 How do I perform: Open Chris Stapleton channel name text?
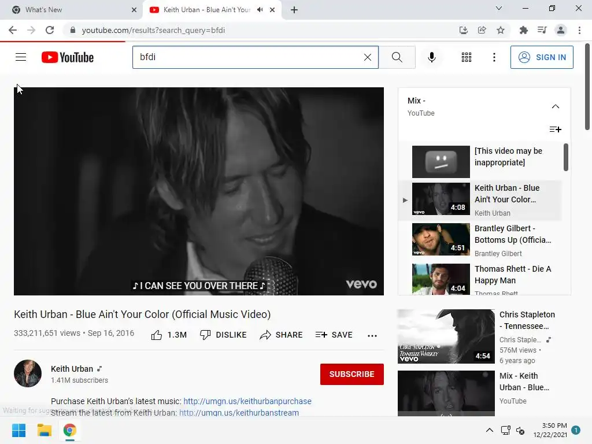point(520,339)
